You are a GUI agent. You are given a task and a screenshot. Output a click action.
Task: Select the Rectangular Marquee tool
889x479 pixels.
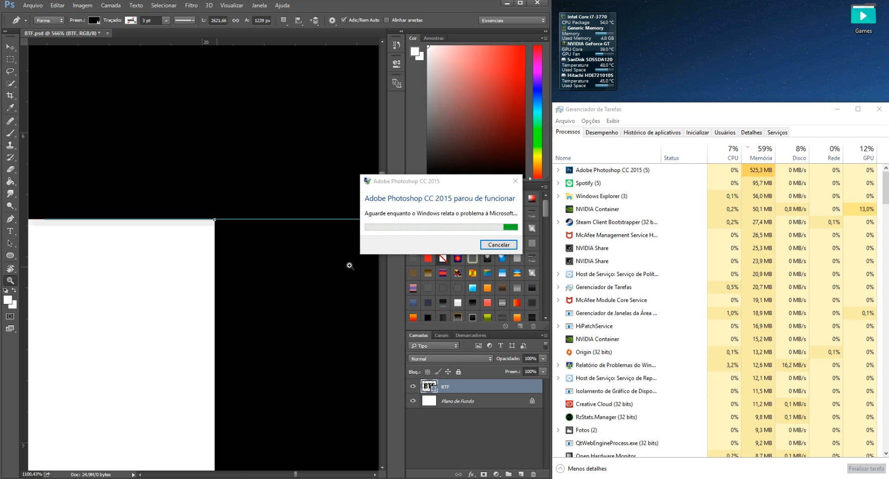[10, 59]
